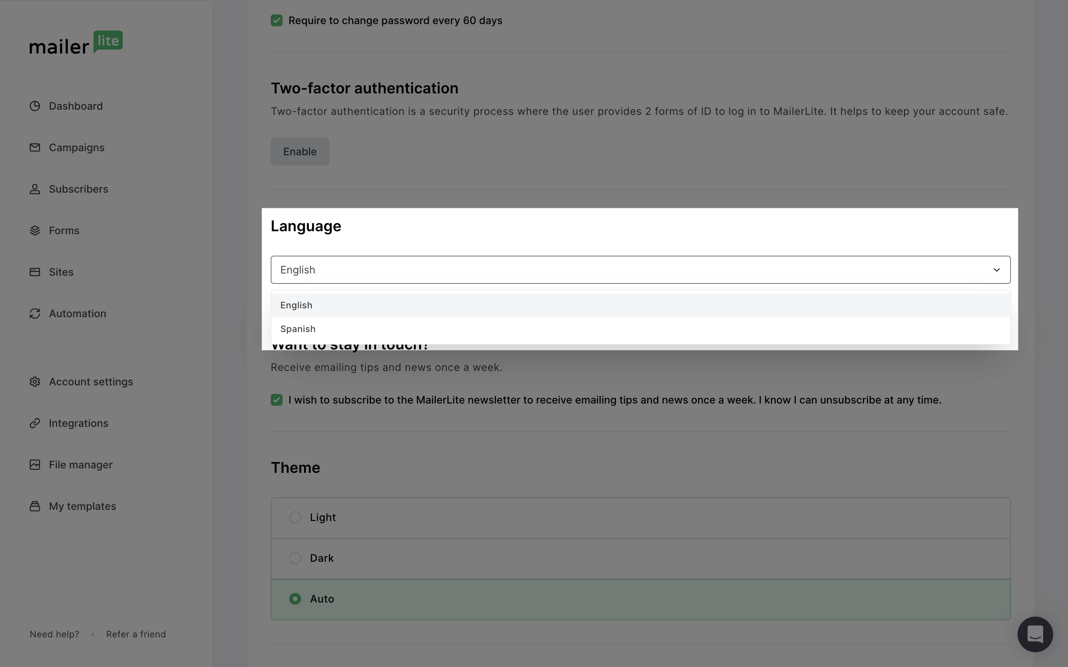The width and height of the screenshot is (1068, 667).
Task: Select Light theme radio button
Action: click(x=295, y=517)
